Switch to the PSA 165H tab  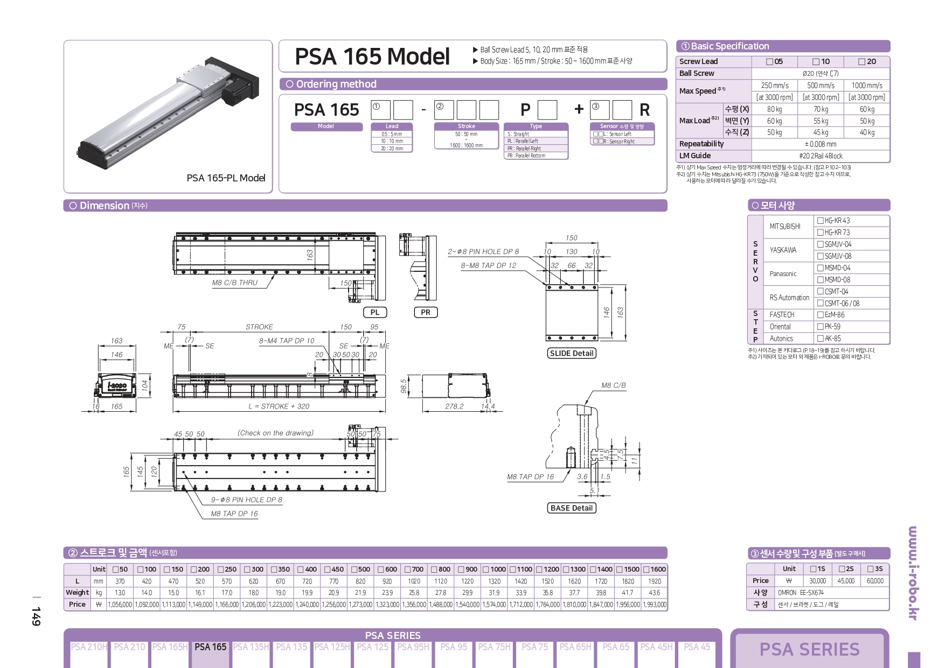tap(170, 653)
